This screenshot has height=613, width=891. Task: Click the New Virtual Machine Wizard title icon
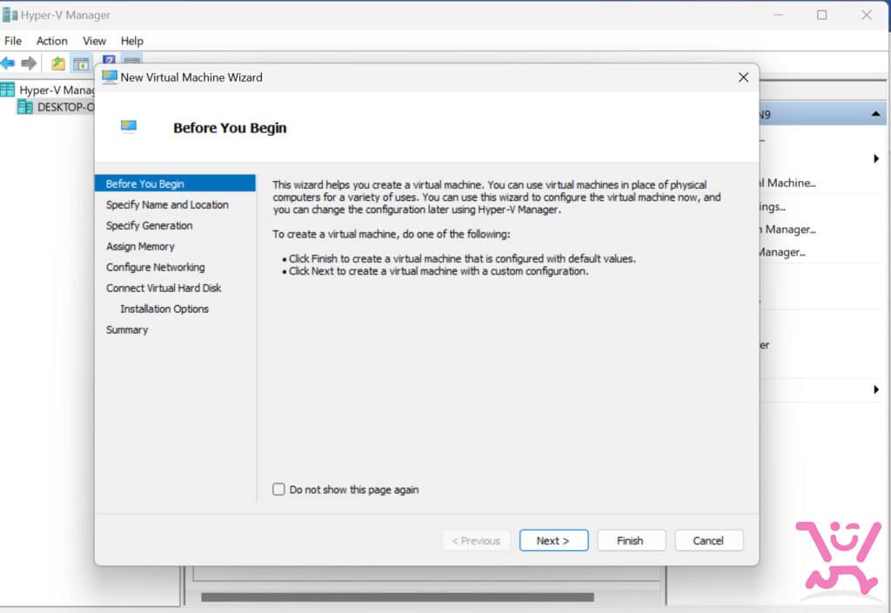[109, 77]
